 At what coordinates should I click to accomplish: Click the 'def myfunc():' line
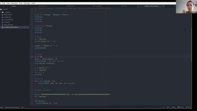pos(41,101)
